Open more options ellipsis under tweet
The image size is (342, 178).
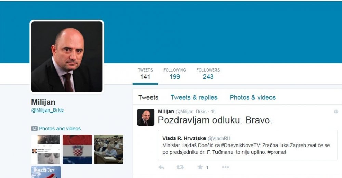pyautogui.click(x=225, y=167)
